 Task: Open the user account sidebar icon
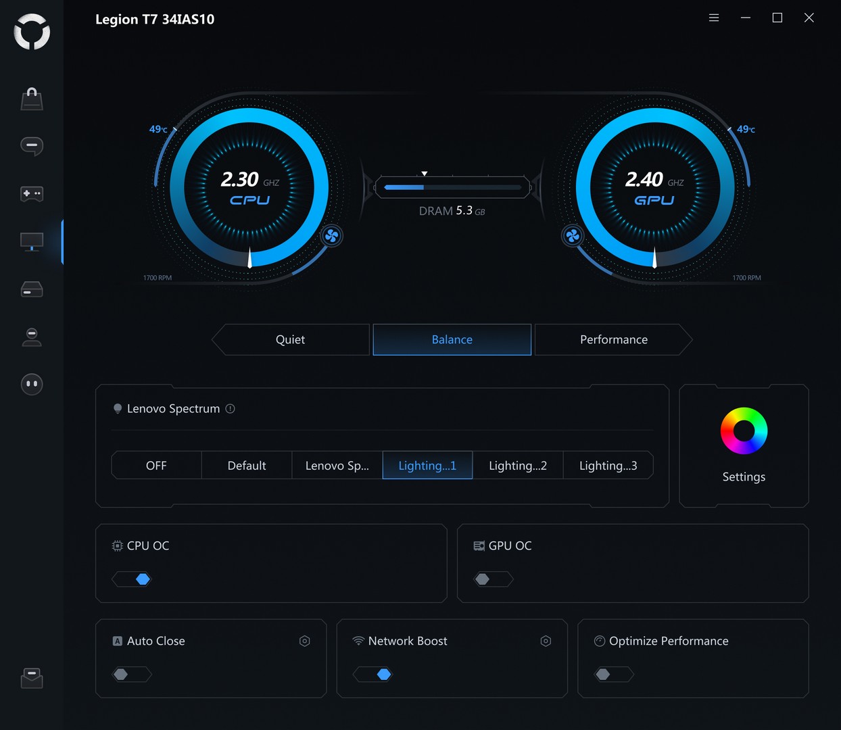(32, 337)
